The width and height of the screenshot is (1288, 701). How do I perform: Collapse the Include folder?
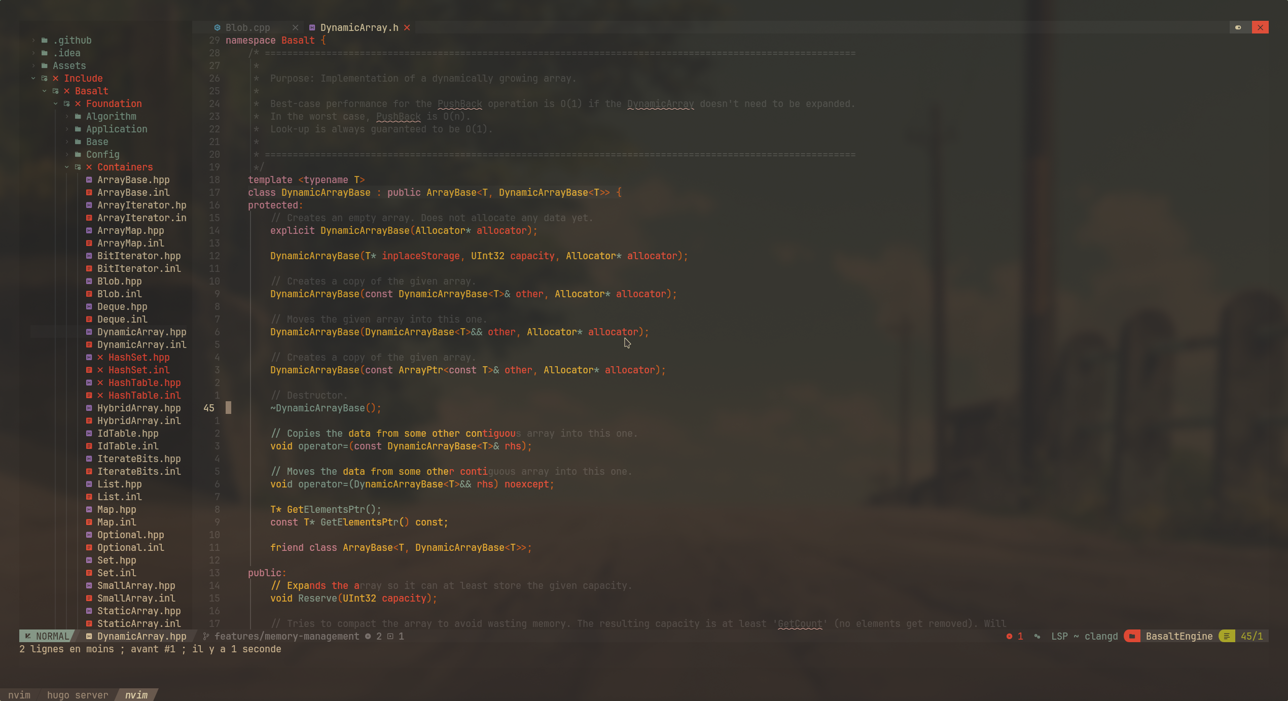(x=33, y=78)
